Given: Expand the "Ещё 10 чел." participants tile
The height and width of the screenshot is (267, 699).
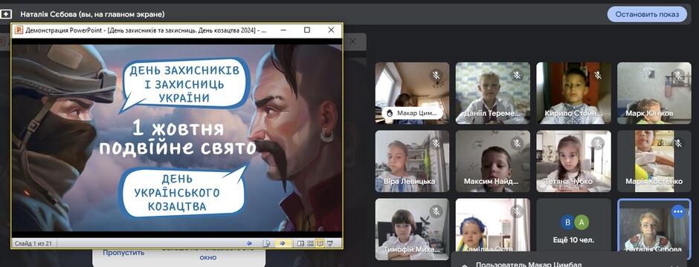Looking at the screenshot, I should (573, 229).
